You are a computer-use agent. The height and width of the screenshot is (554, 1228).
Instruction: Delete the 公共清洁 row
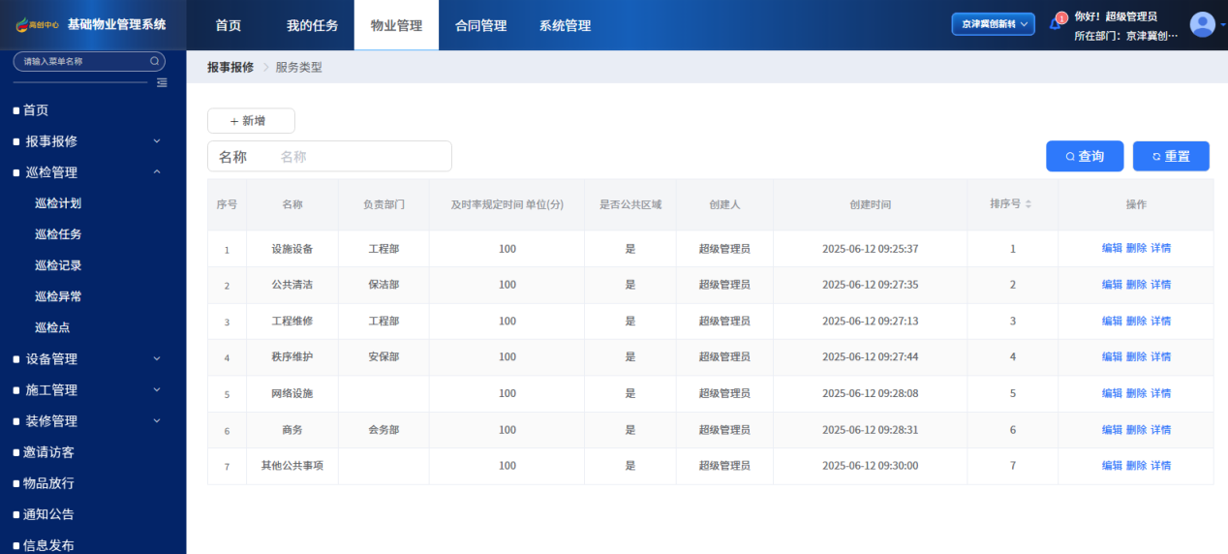click(1136, 285)
